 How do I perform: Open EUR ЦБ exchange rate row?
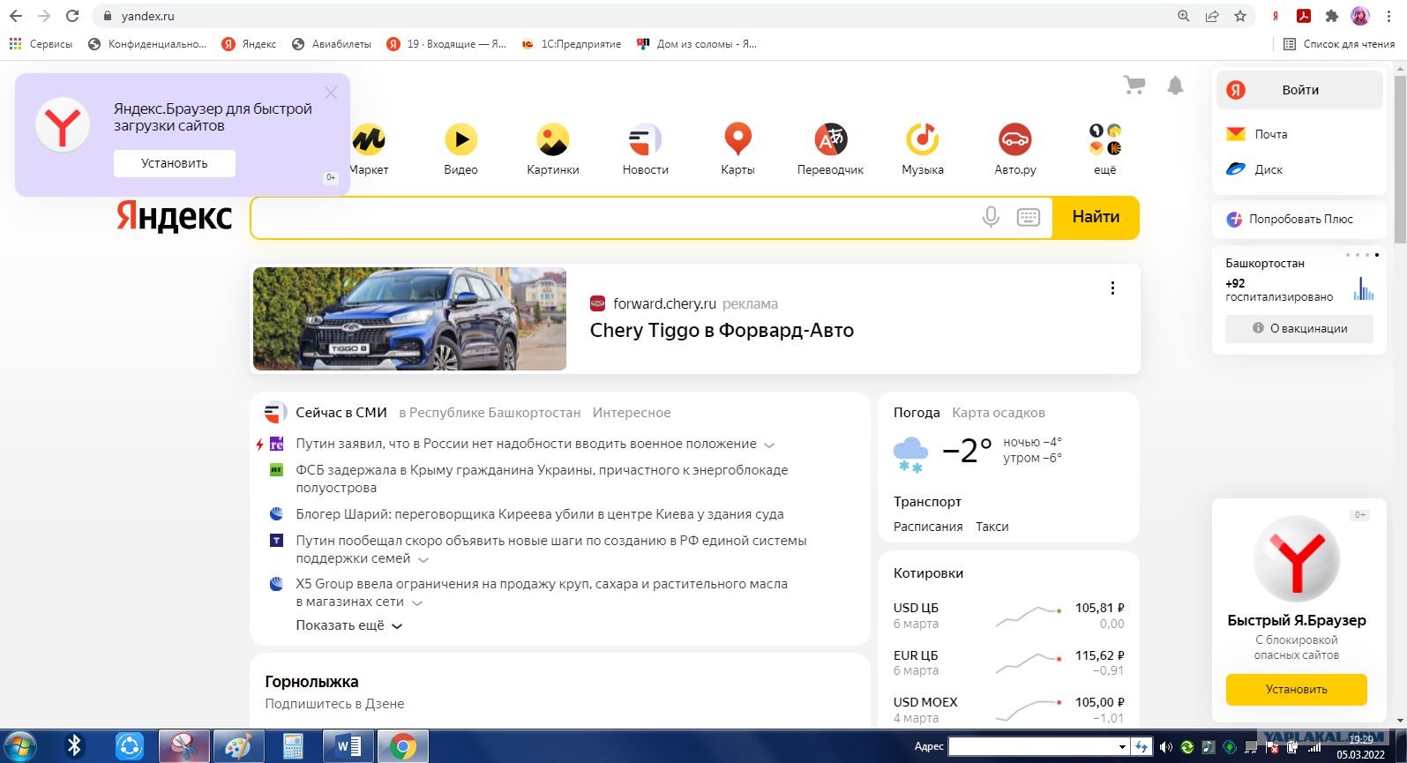[x=1008, y=662]
